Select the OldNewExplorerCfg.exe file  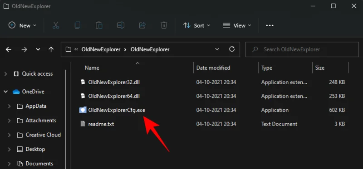click(x=117, y=110)
